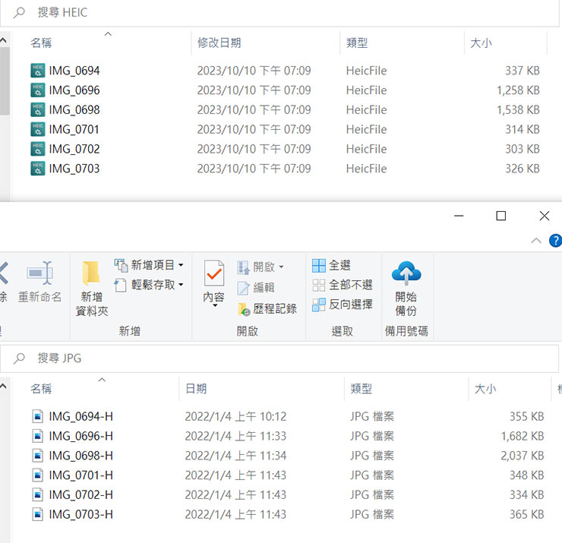Select file name IMG_0703-H
The width and height of the screenshot is (562, 543).
[81, 514]
